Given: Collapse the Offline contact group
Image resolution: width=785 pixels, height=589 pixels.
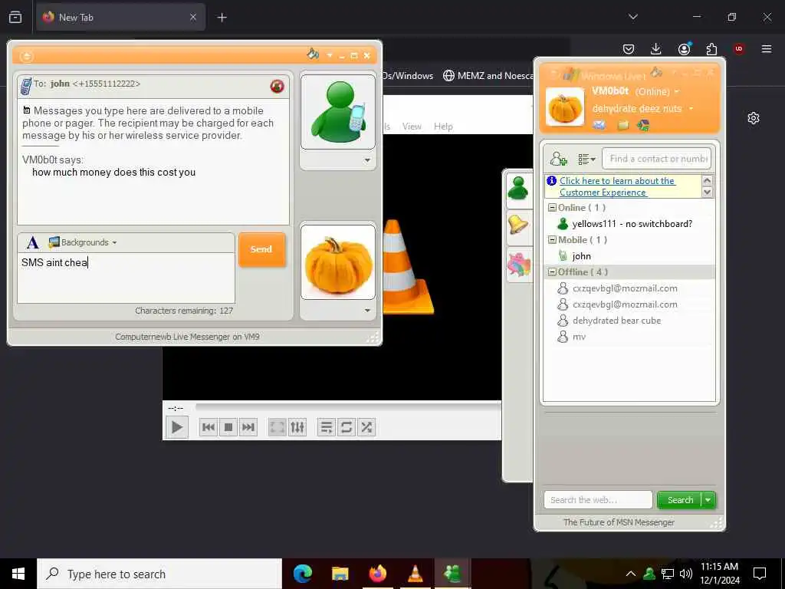Looking at the screenshot, I should click(x=552, y=272).
